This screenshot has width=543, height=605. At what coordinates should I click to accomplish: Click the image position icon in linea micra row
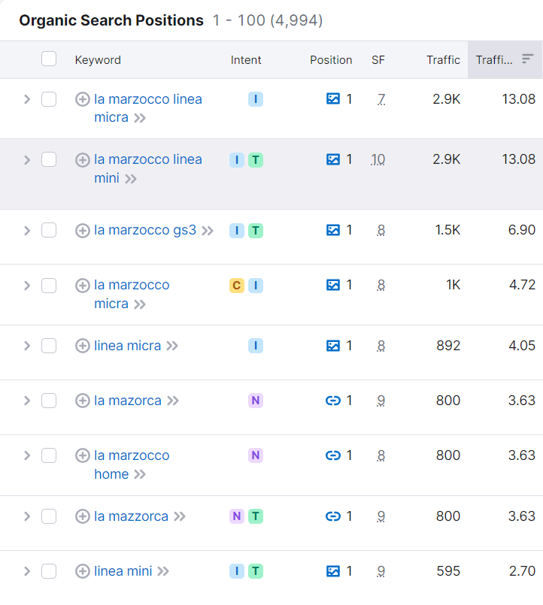click(x=333, y=346)
